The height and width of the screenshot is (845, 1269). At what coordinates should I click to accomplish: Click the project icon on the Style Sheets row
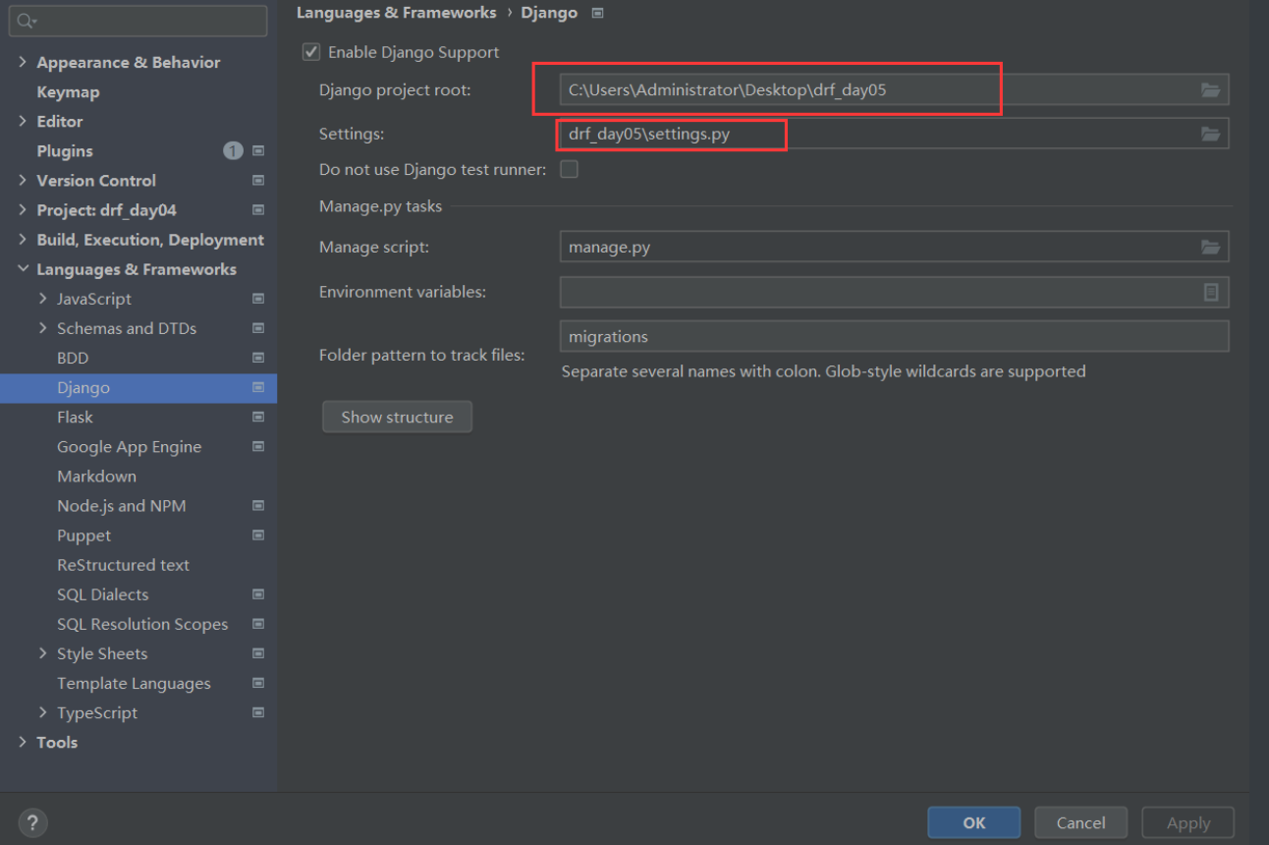tap(258, 653)
